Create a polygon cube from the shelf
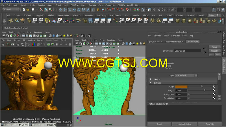This screenshot has height=127, width=226. tap(178, 20)
